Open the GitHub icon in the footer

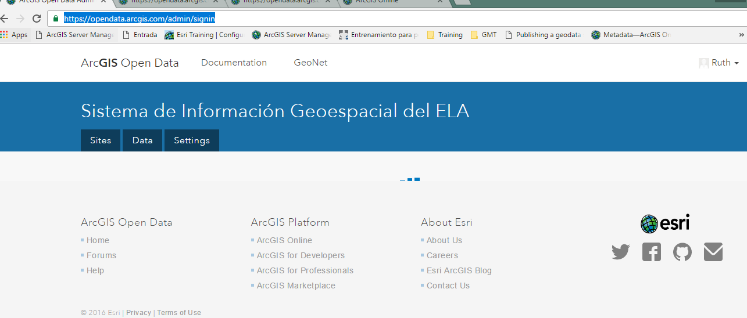click(x=682, y=252)
